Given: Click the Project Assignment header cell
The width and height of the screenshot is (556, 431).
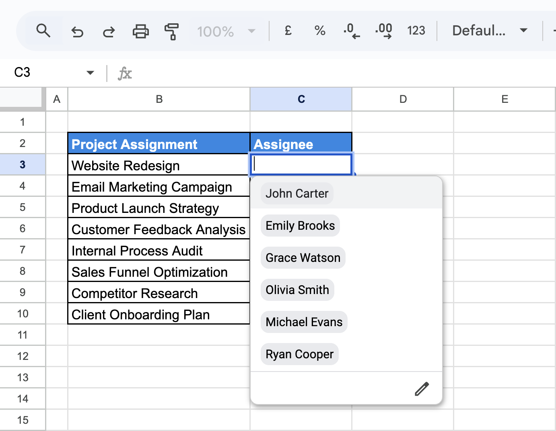Looking at the screenshot, I should (159, 143).
